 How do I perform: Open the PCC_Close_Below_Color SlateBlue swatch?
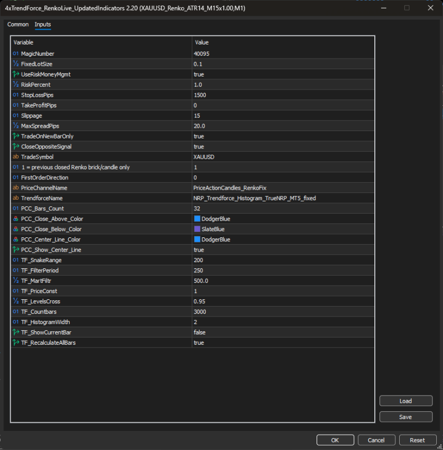pos(197,229)
